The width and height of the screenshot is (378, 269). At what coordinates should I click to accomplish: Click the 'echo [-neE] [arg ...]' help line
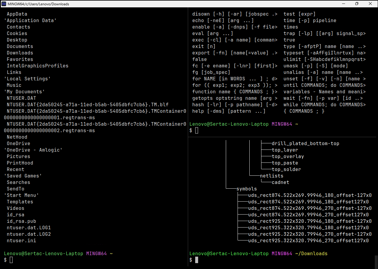click(223, 21)
